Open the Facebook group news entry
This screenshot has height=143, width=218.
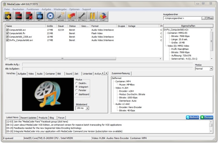point(37,121)
